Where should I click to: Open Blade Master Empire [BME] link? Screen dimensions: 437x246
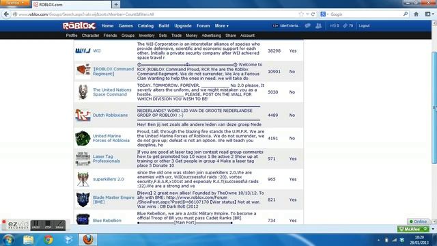113,200
